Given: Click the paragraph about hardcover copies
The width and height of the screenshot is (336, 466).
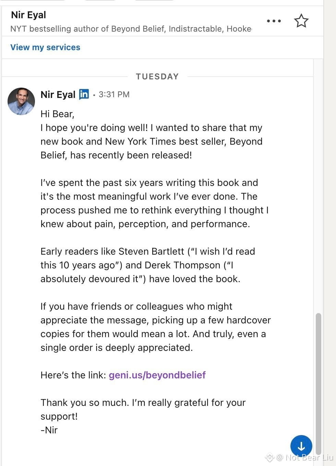Looking at the screenshot, I should [x=156, y=327].
